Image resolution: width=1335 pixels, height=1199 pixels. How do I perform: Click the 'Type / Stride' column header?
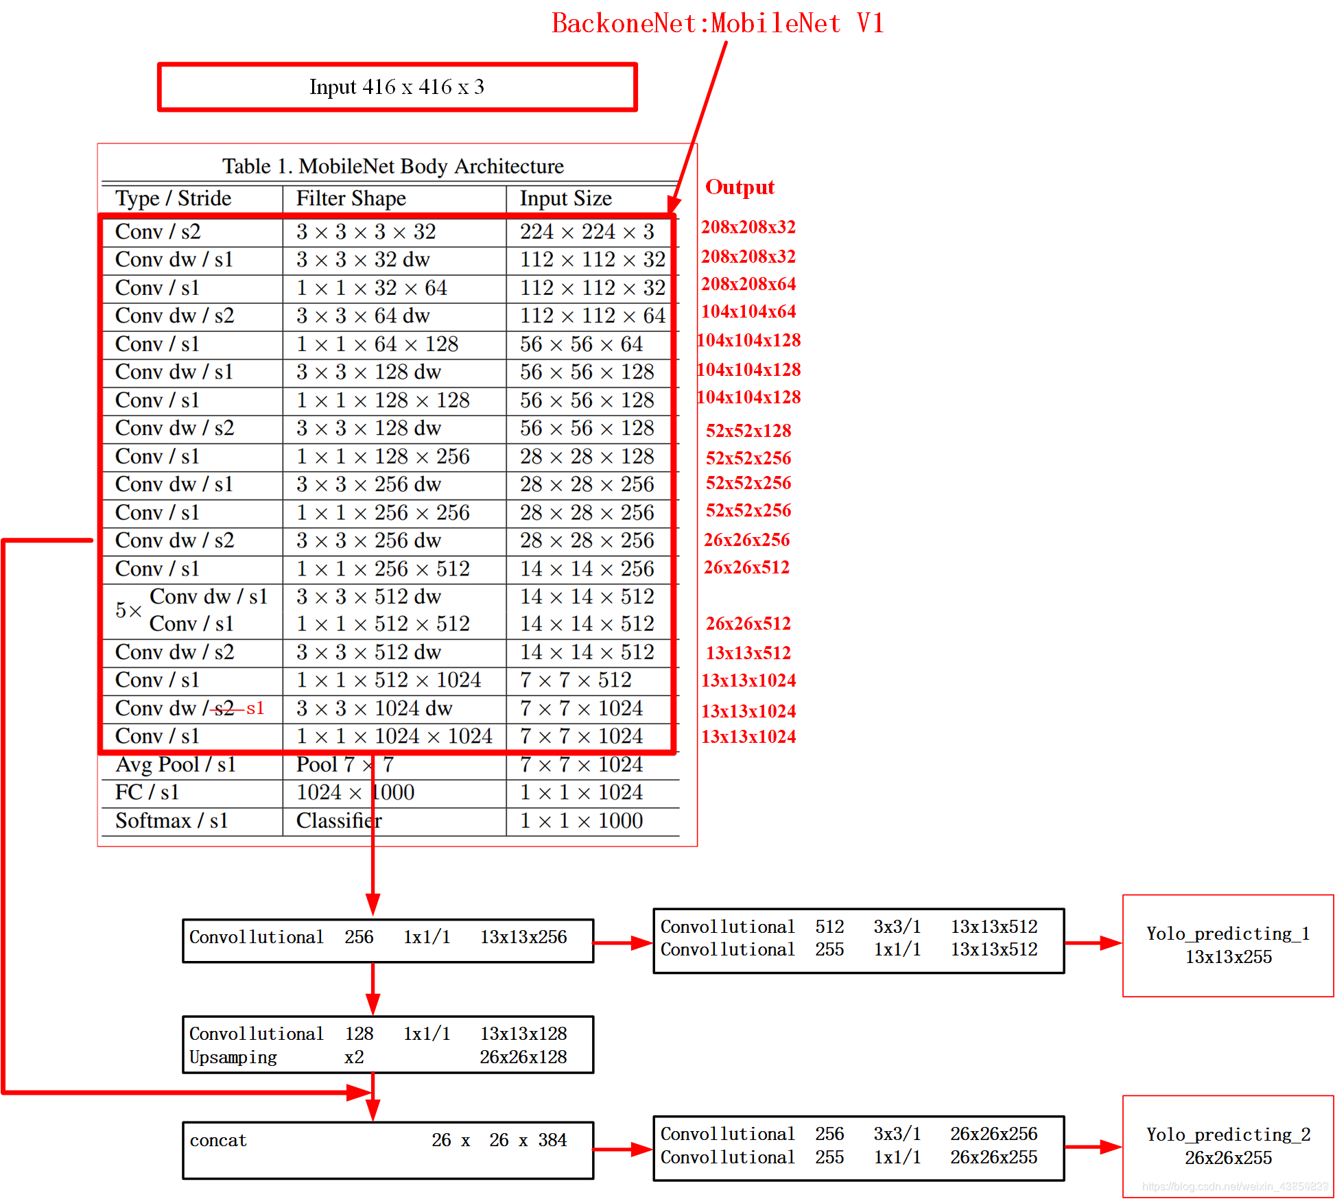[x=174, y=198]
